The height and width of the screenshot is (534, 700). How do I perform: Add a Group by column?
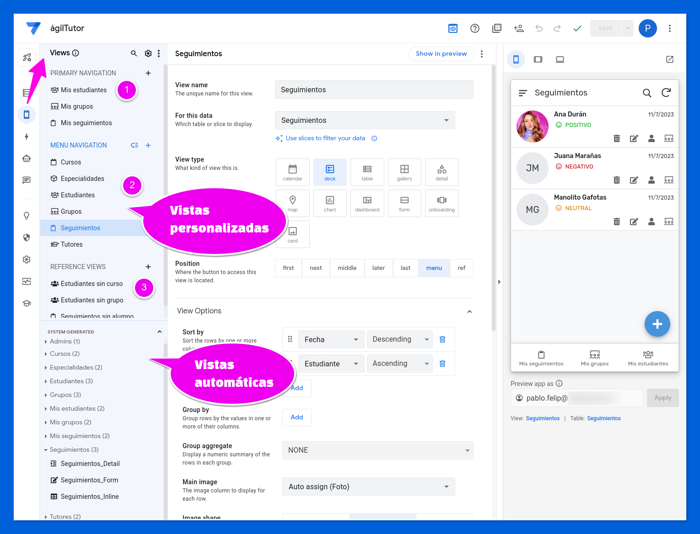pos(297,418)
